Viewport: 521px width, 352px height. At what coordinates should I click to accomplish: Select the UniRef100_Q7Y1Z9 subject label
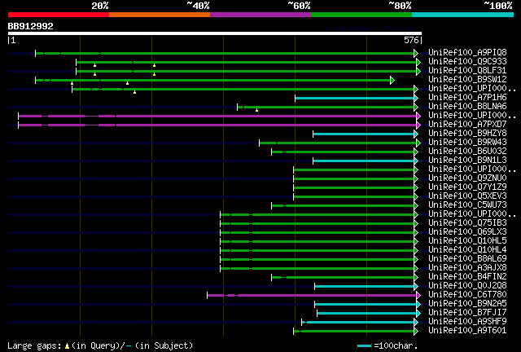coord(467,187)
